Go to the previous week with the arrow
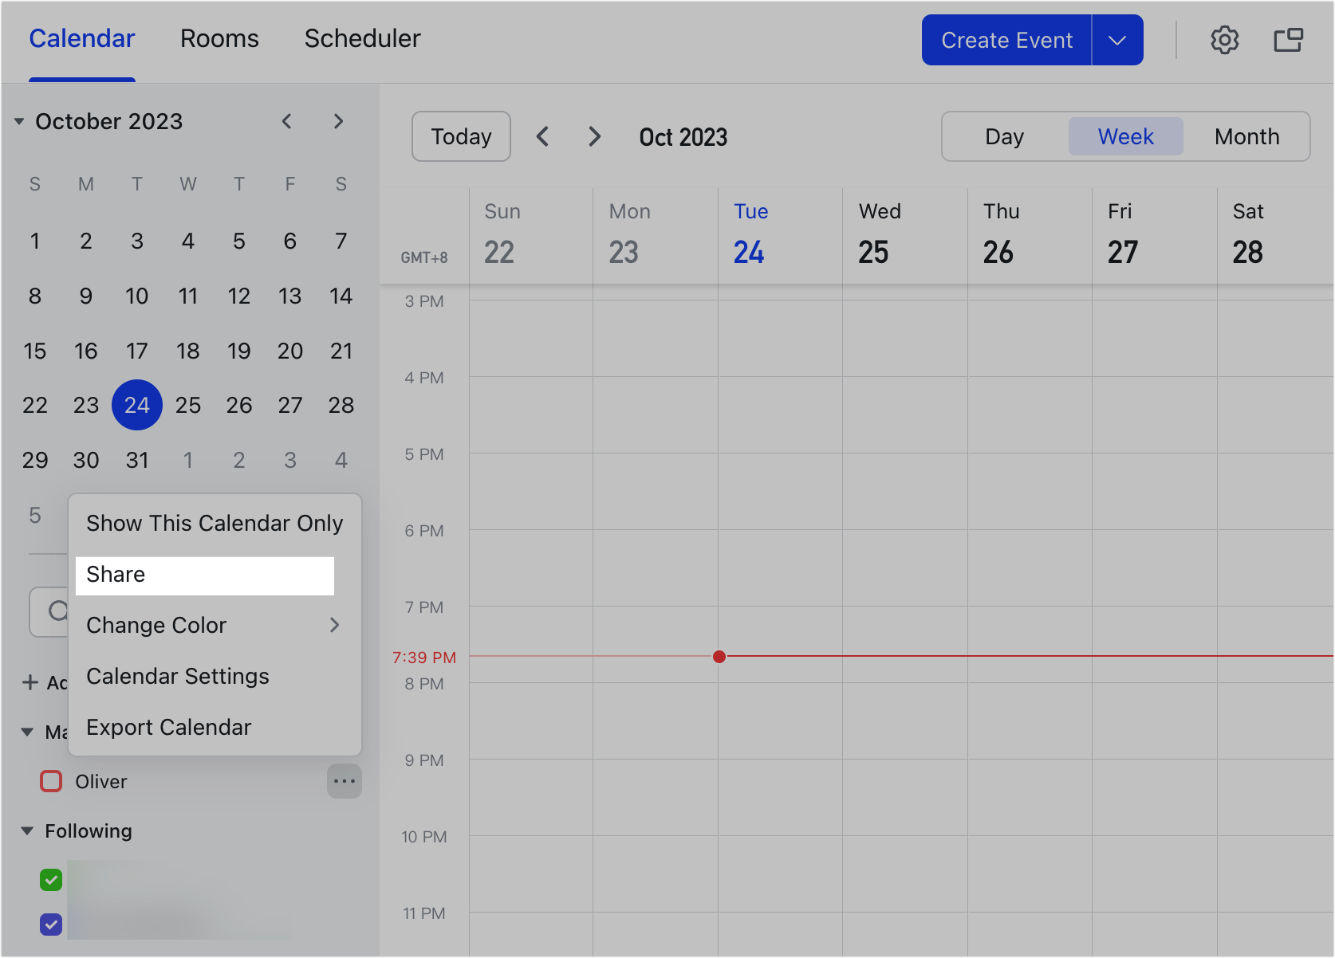This screenshot has height=958, width=1335. pyautogui.click(x=543, y=136)
